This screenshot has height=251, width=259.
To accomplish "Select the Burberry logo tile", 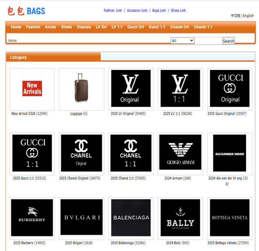I will click(32, 218).
